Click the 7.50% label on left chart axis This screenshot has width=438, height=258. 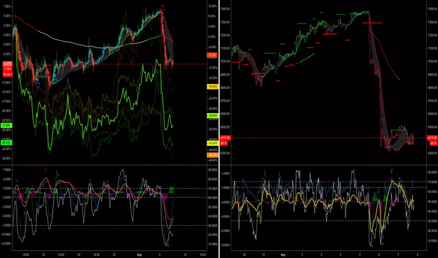[7, 7]
